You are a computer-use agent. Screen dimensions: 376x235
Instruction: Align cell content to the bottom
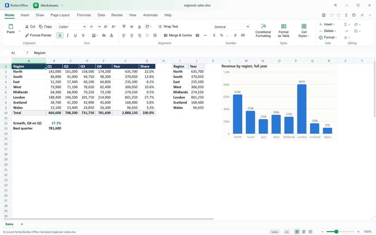click(x=139, y=27)
